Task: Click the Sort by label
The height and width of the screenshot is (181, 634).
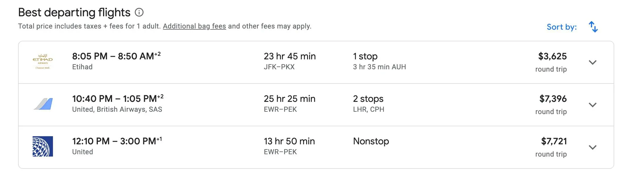Action: point(562,27)
